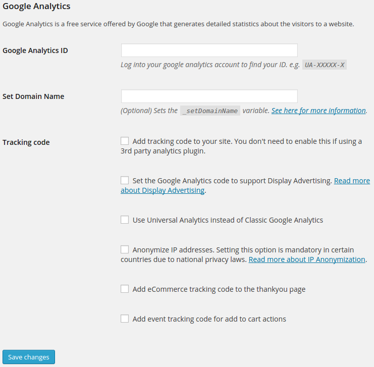Click the _setDomainName code snippet
Image resolution: width=374 pixels, height=367 pixels.
(210, 111)
